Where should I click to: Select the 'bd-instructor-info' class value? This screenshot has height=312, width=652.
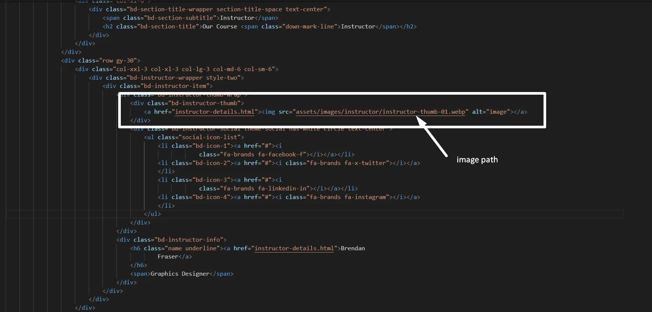click(195, 240)
